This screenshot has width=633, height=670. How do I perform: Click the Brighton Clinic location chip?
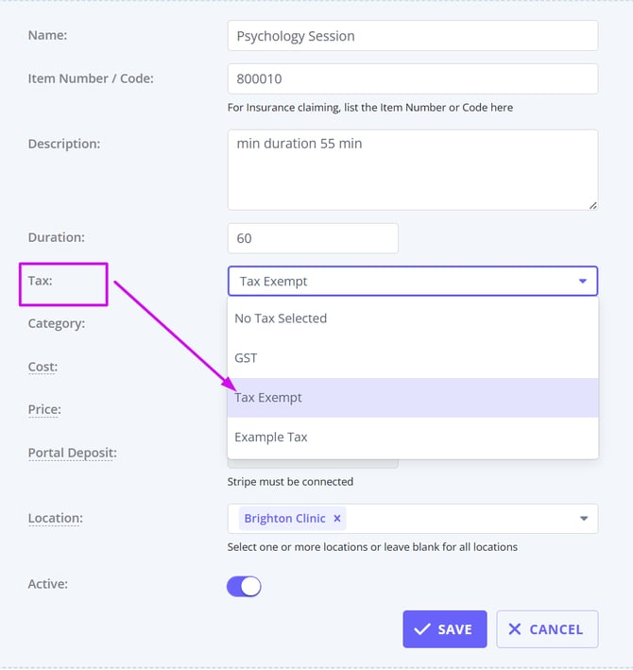[284, 519]
